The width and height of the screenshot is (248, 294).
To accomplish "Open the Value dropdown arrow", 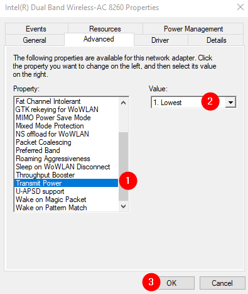I will pos(230,103).
